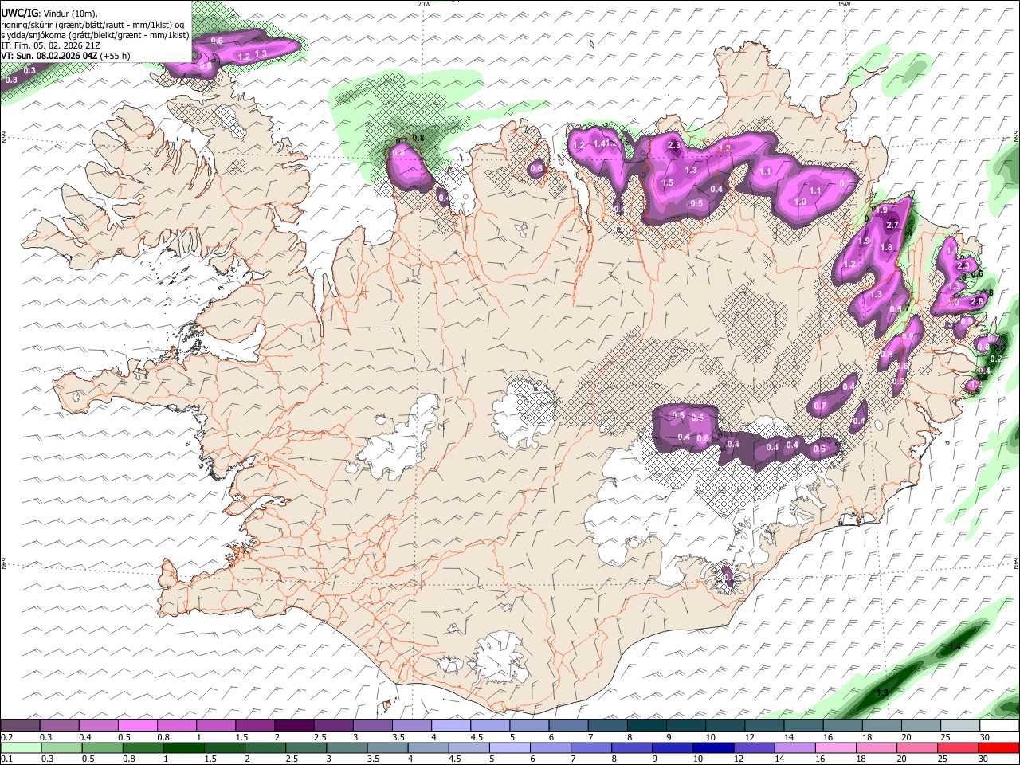Select the red 25–30 swatch in the lower scale

958,747
